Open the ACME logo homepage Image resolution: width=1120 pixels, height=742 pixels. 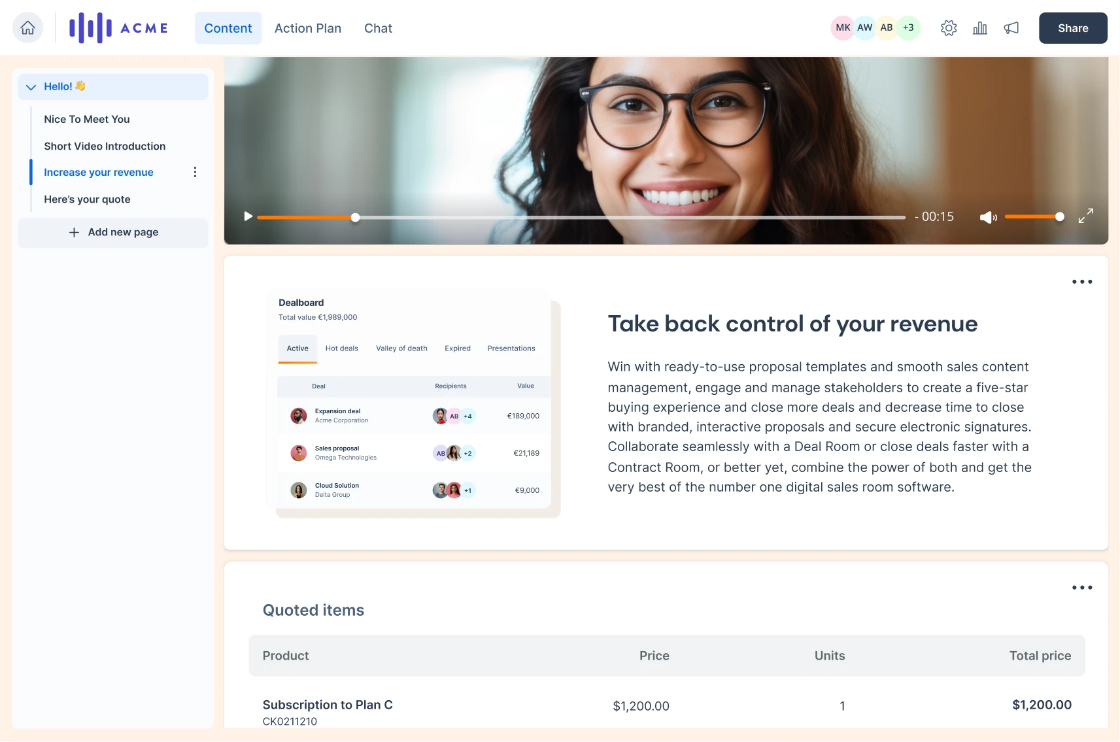pyautogui.click(x=118, y=27)
